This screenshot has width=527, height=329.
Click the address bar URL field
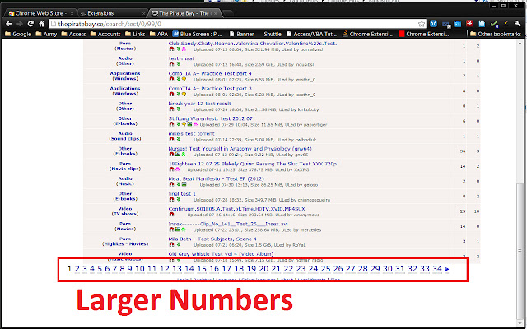click(x=236, y=24)
